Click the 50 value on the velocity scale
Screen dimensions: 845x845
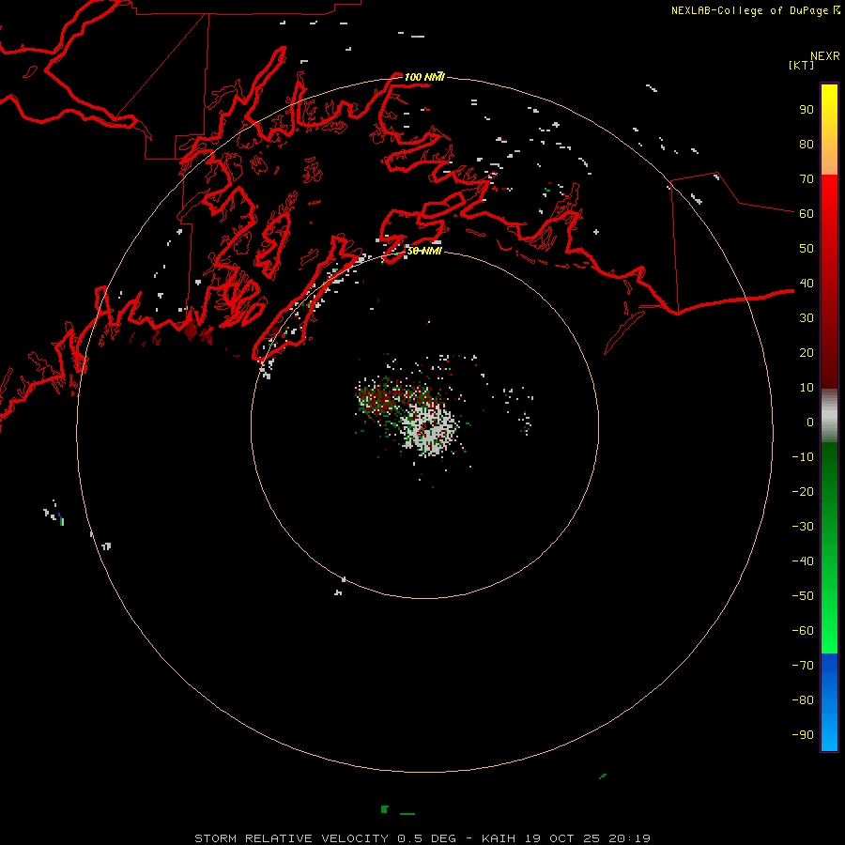[x=807, y=249]
